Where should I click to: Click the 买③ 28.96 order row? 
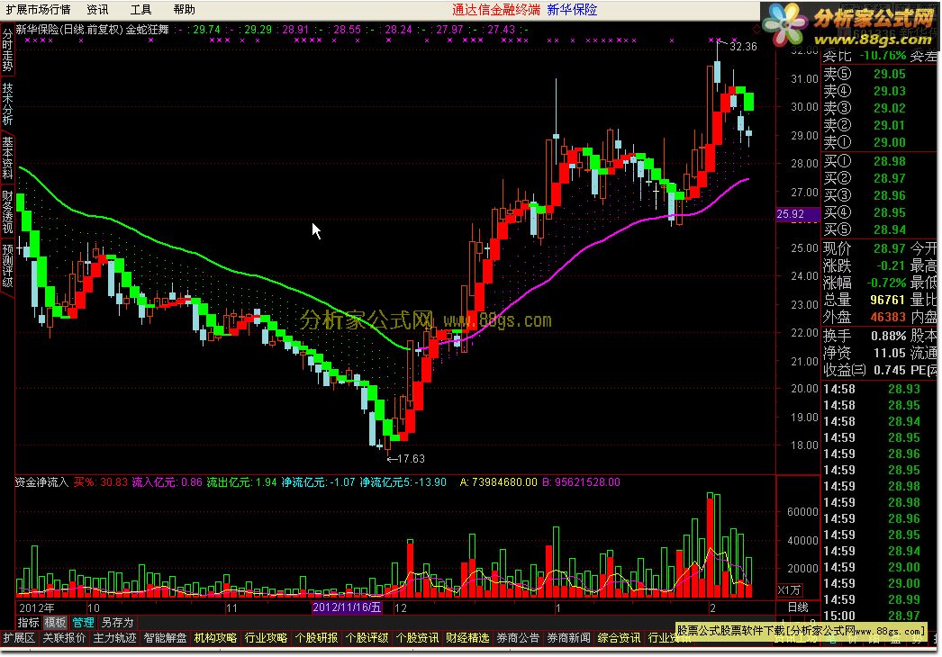[865, 195]
